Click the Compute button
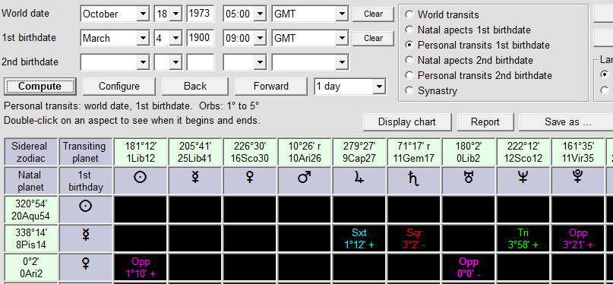Image resolution: width=613 pixels, height=284 pixels. click(x=39, y=87)
